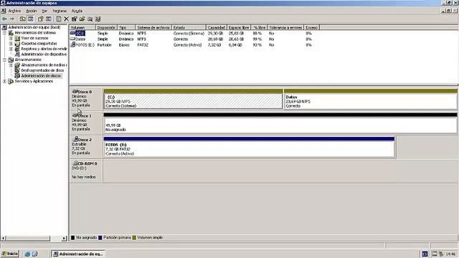Click the Inicio start button

9,254
